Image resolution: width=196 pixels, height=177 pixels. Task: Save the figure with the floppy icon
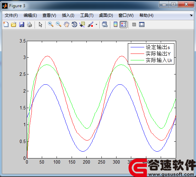coord(22,24)
